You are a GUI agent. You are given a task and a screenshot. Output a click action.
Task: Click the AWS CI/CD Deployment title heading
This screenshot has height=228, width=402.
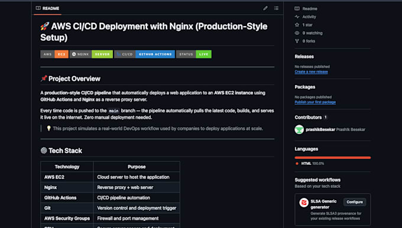[154, 32]
